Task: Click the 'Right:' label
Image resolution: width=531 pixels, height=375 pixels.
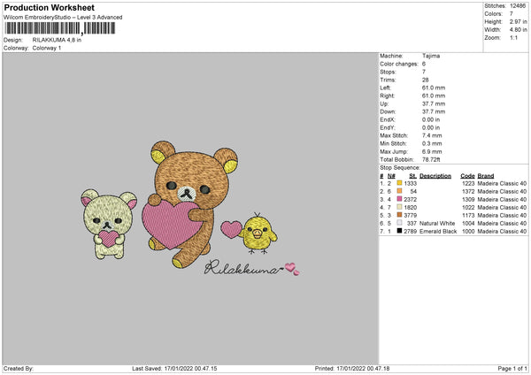Action: 387,96
